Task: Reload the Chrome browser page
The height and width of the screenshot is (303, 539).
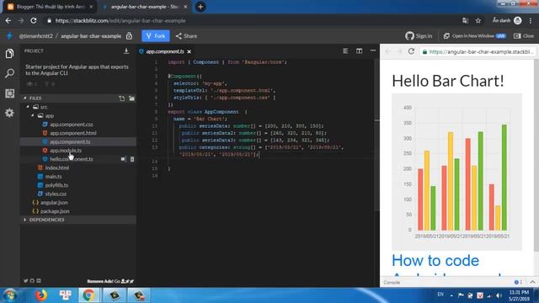Action: [34, 20]
